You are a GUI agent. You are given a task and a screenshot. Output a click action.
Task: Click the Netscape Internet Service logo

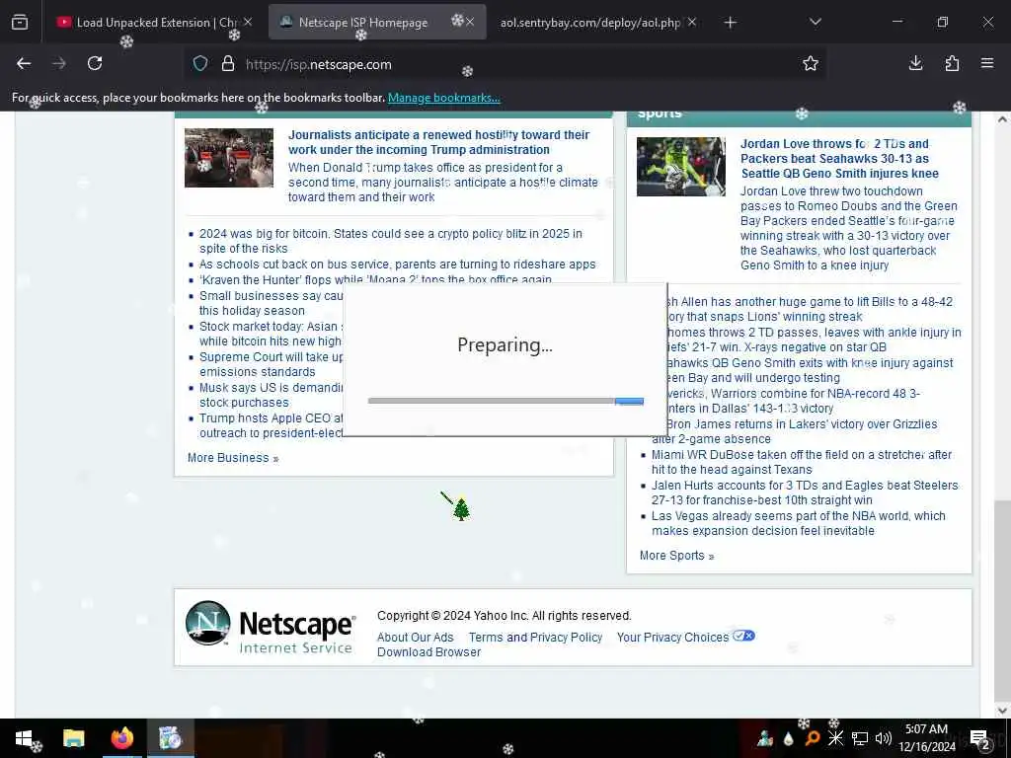pos(270,627)
